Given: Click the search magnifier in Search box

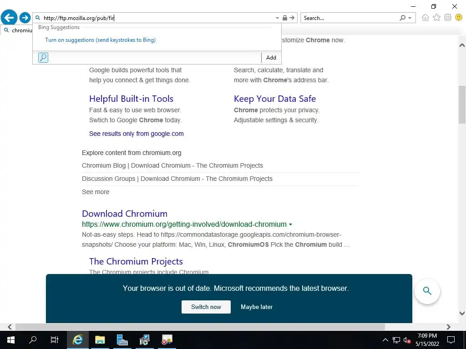Looking at the screenshot, I should click(x=402, y=18).
